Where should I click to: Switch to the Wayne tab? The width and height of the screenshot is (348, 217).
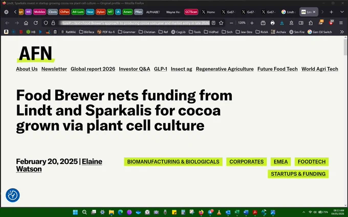[x=173, y=12]
